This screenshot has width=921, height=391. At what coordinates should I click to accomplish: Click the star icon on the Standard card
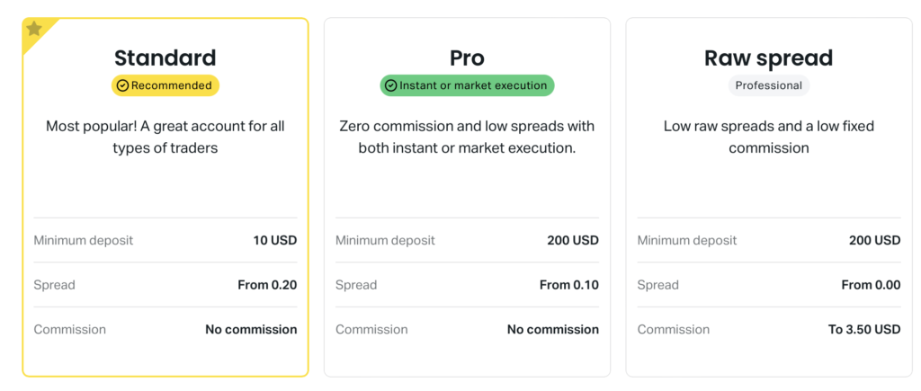point(34,29)
